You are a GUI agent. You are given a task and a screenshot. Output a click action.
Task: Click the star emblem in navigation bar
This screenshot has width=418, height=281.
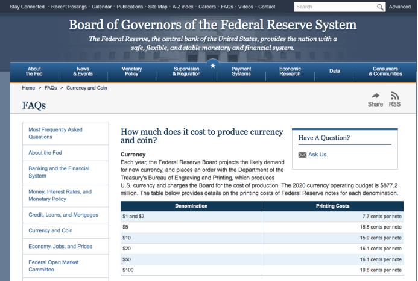coord(213,66)
